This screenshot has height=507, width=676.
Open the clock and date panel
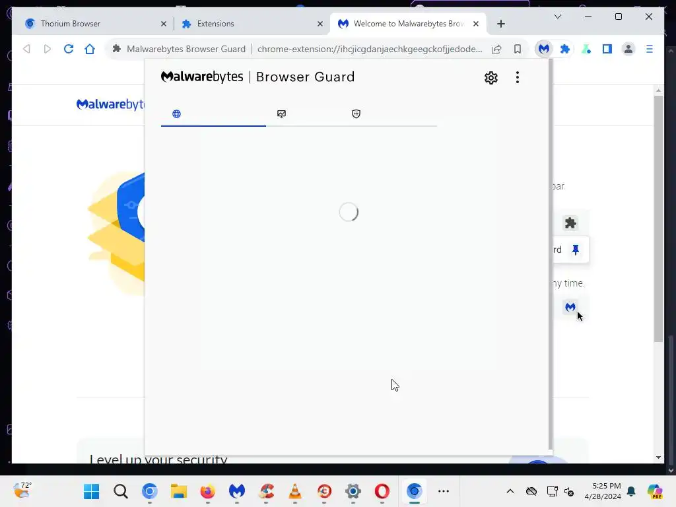click(x=603, y=491)
